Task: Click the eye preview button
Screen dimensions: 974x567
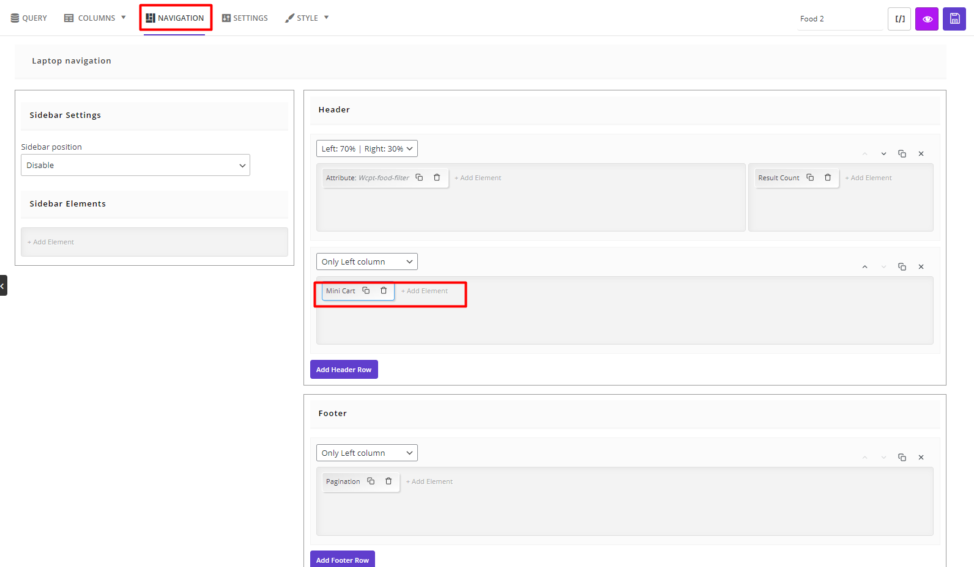Action: [x=927, y=19]
